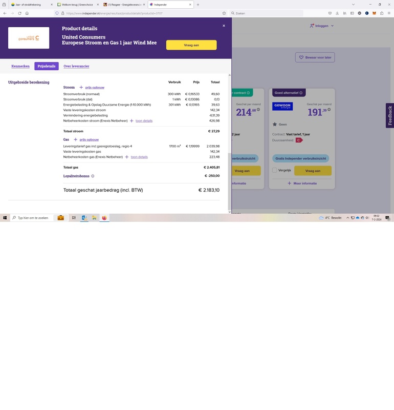Viewport: 394px width, 410px height.
Task: Click the Goed alternatief info icon
Action: 301,93
